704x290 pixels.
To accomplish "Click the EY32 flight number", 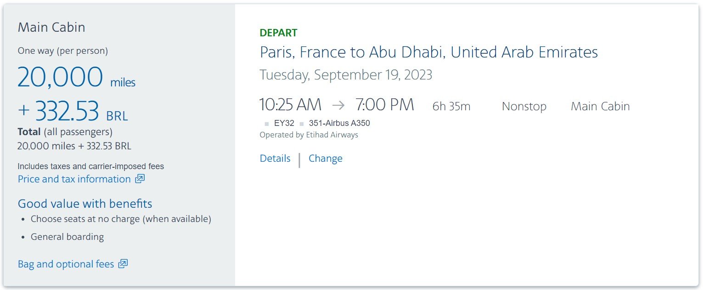I will coord(284,123).
